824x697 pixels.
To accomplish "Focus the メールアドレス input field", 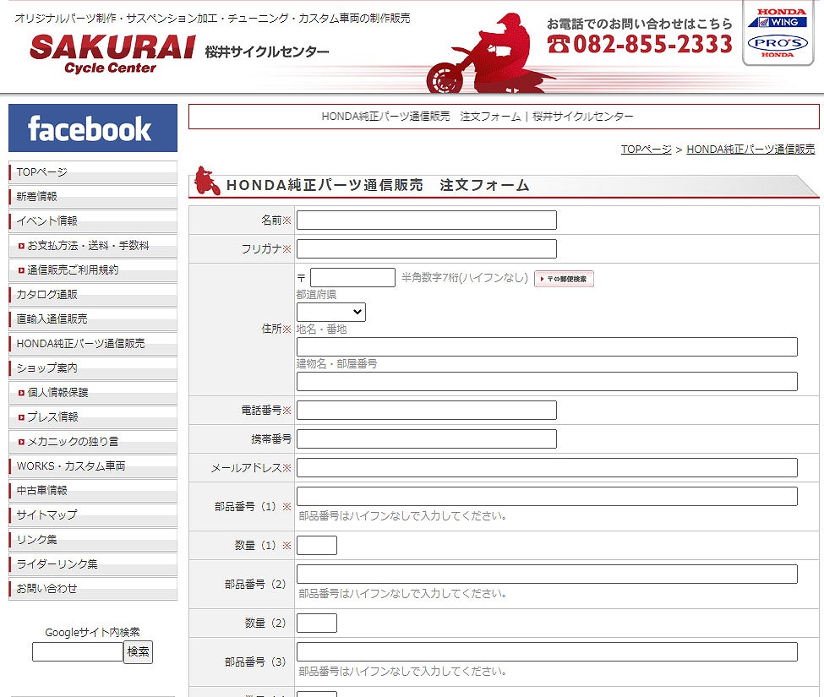I will click(547, 467).
